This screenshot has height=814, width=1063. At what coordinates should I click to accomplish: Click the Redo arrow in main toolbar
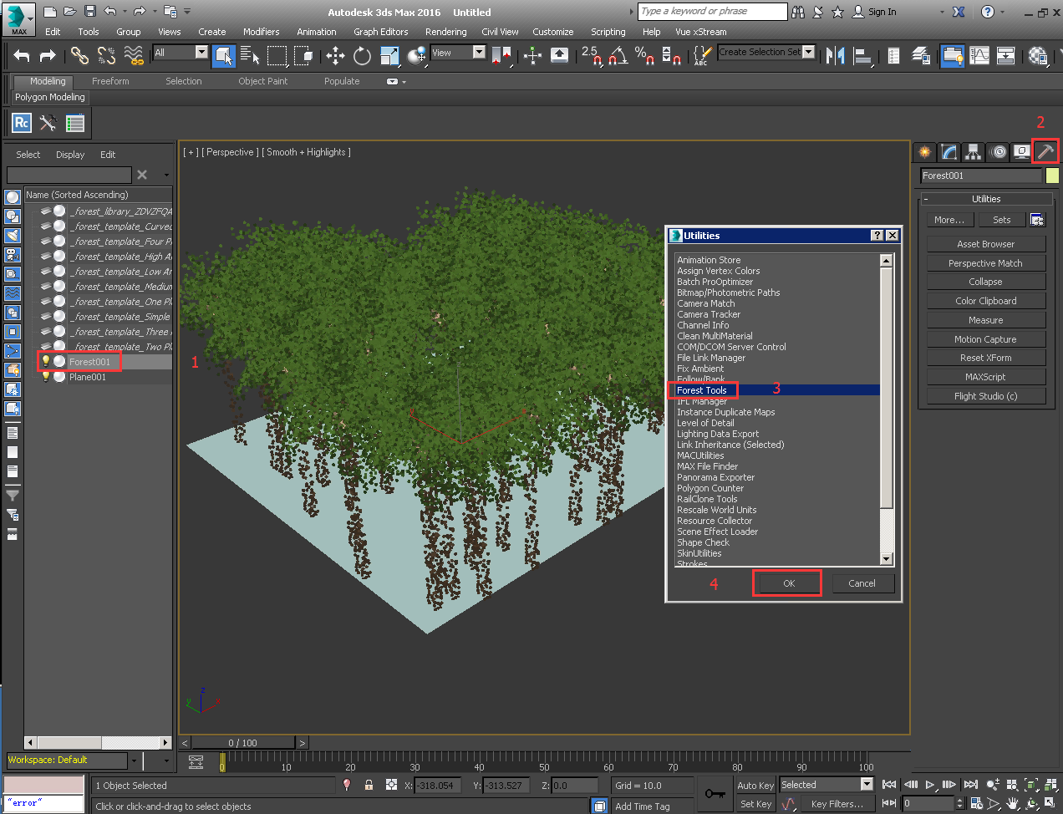tap(48, 56)
